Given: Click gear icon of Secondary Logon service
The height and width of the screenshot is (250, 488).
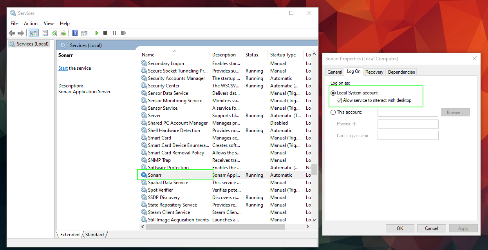Looking at the screenshot, I should [144, 63].
